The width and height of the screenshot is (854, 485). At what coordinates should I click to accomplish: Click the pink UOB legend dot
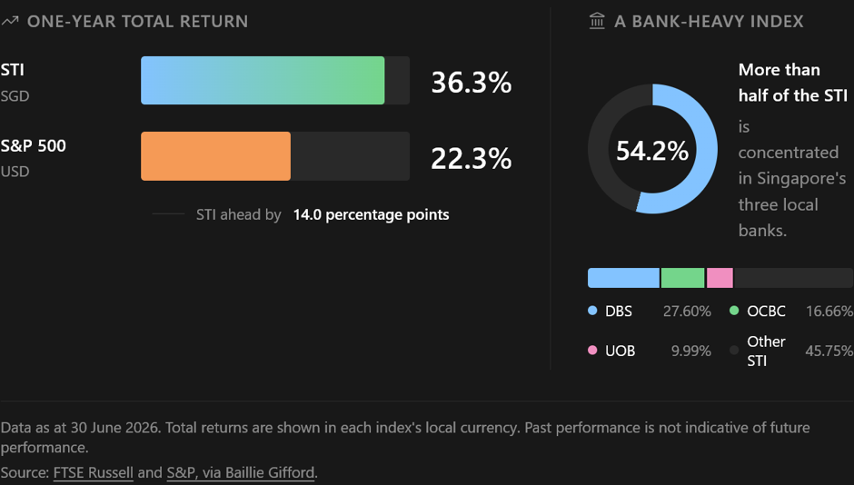592,350
